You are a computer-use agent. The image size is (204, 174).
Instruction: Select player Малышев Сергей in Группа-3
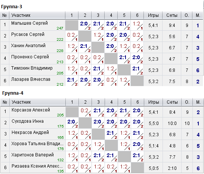coord(30,23)
